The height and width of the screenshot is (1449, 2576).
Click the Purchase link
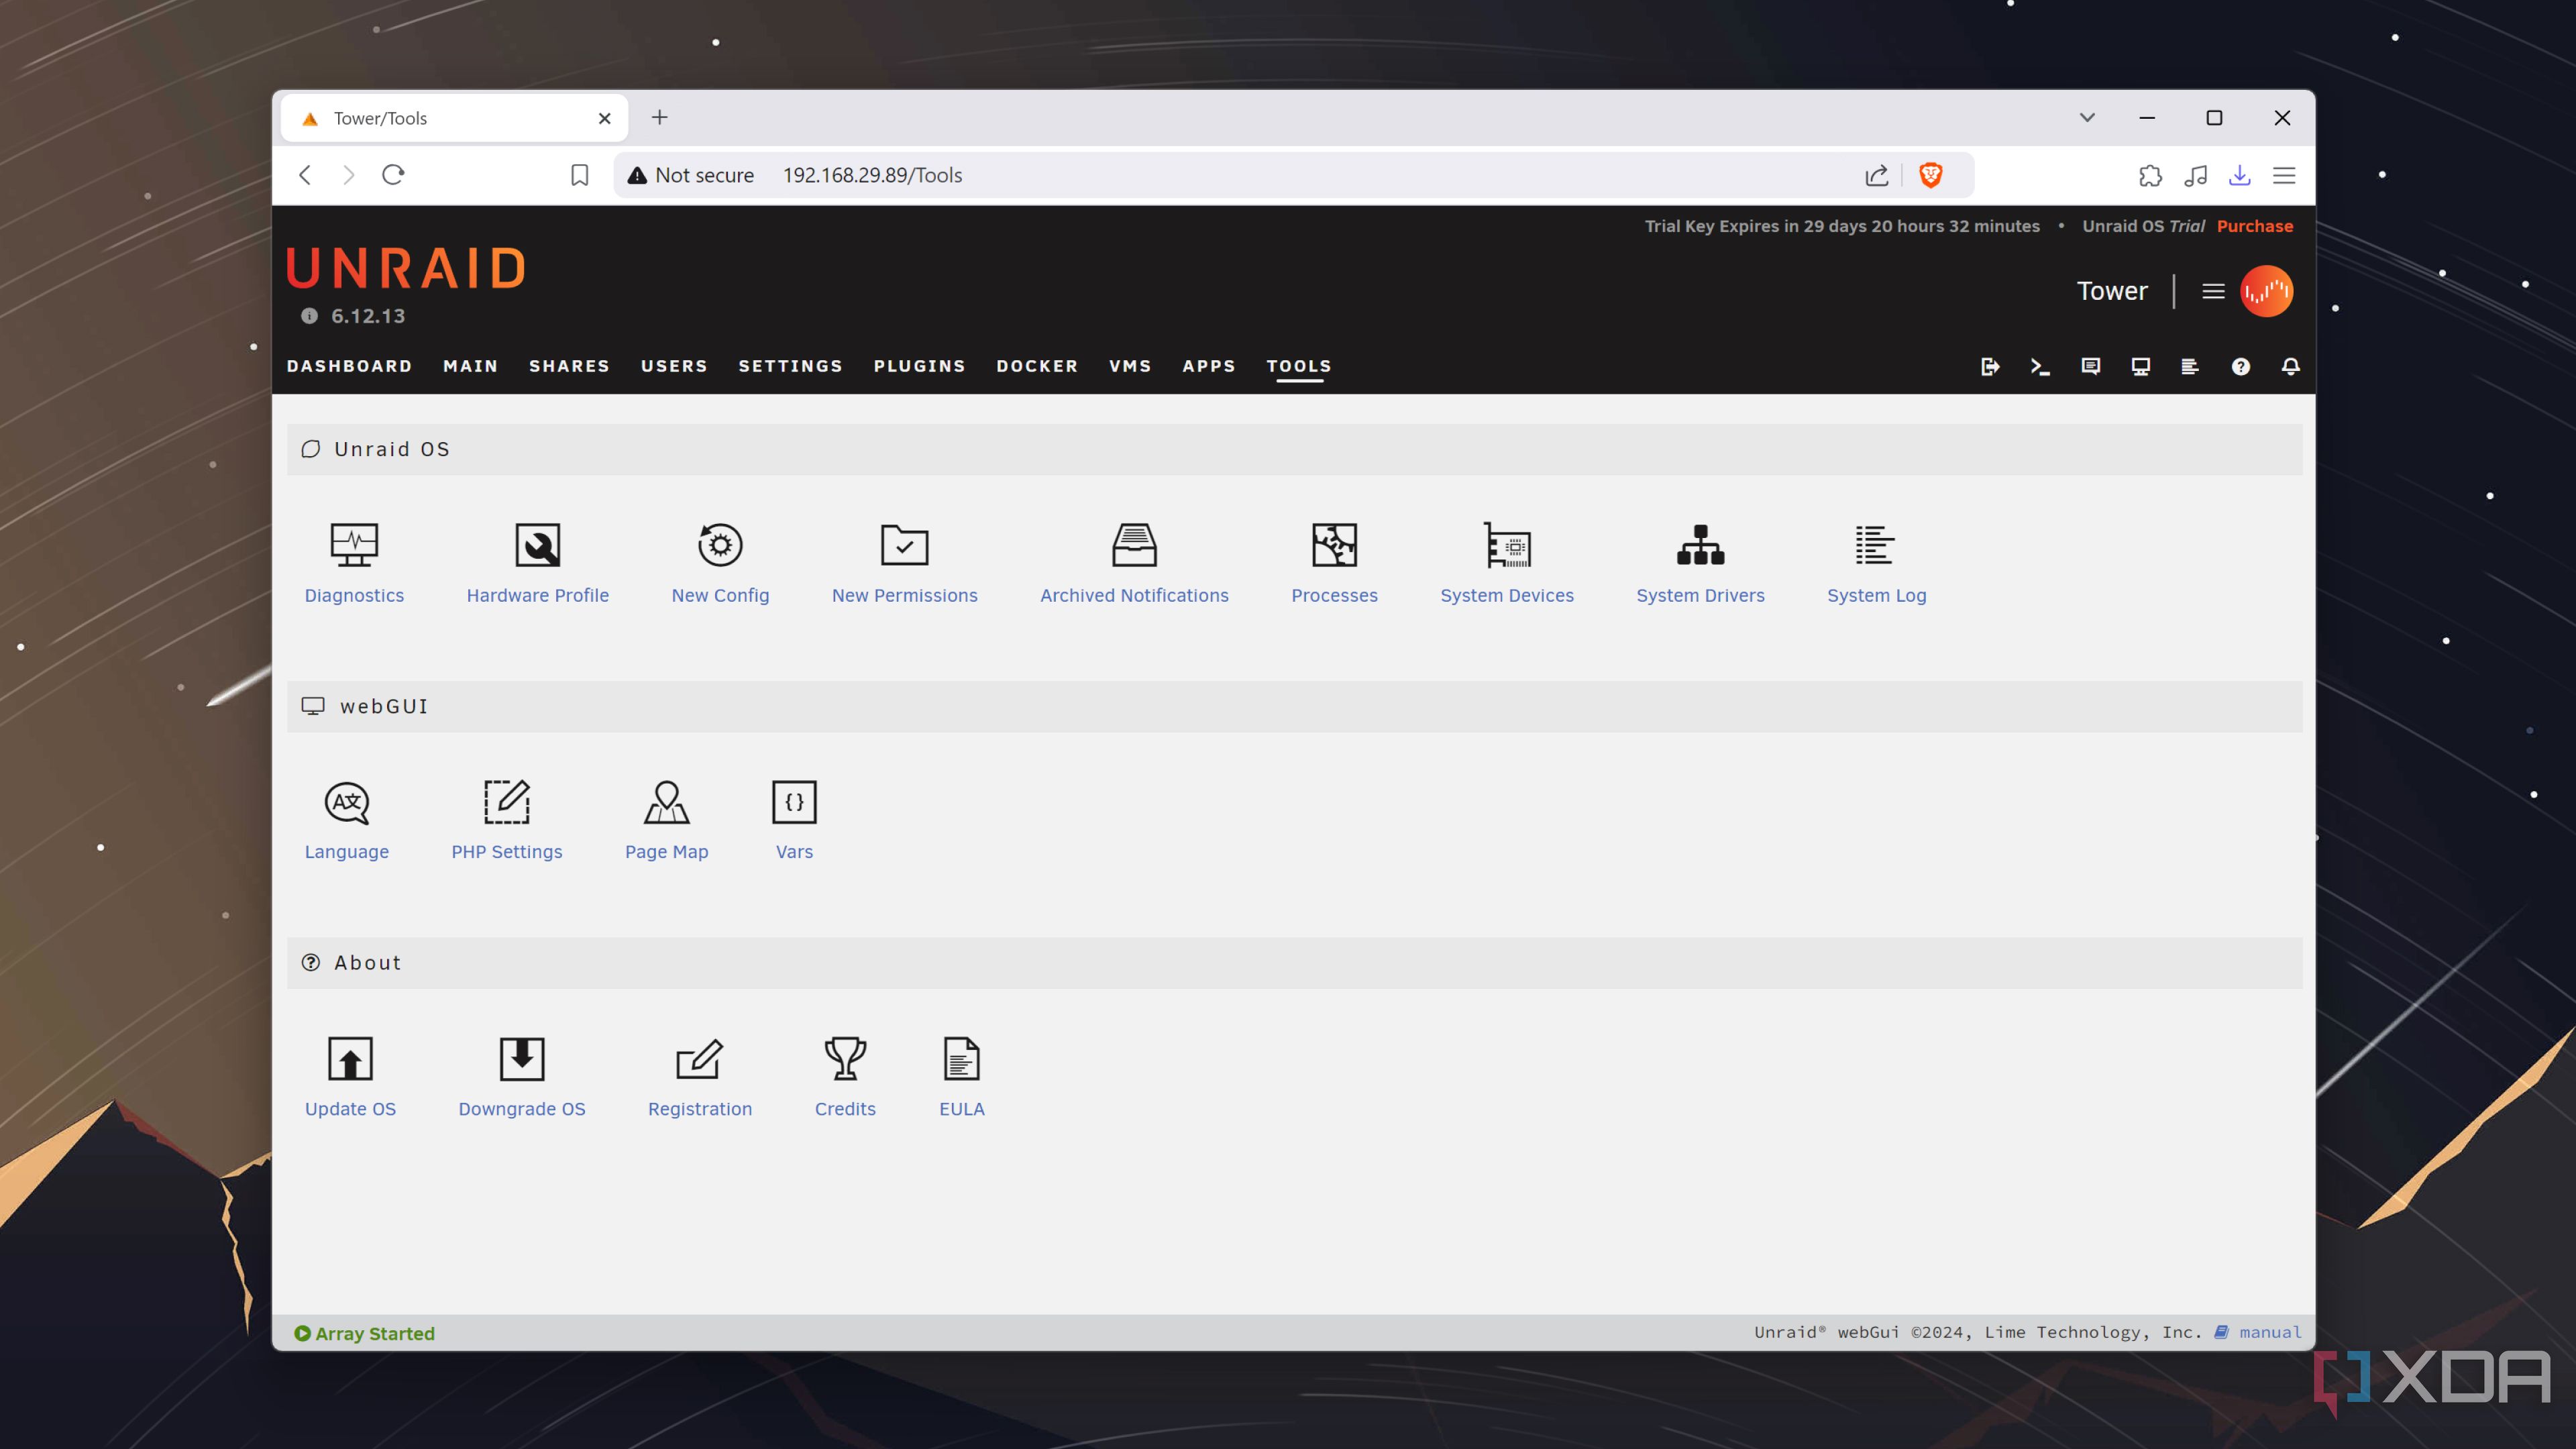pyautogui.click(x=2254, y=226)
